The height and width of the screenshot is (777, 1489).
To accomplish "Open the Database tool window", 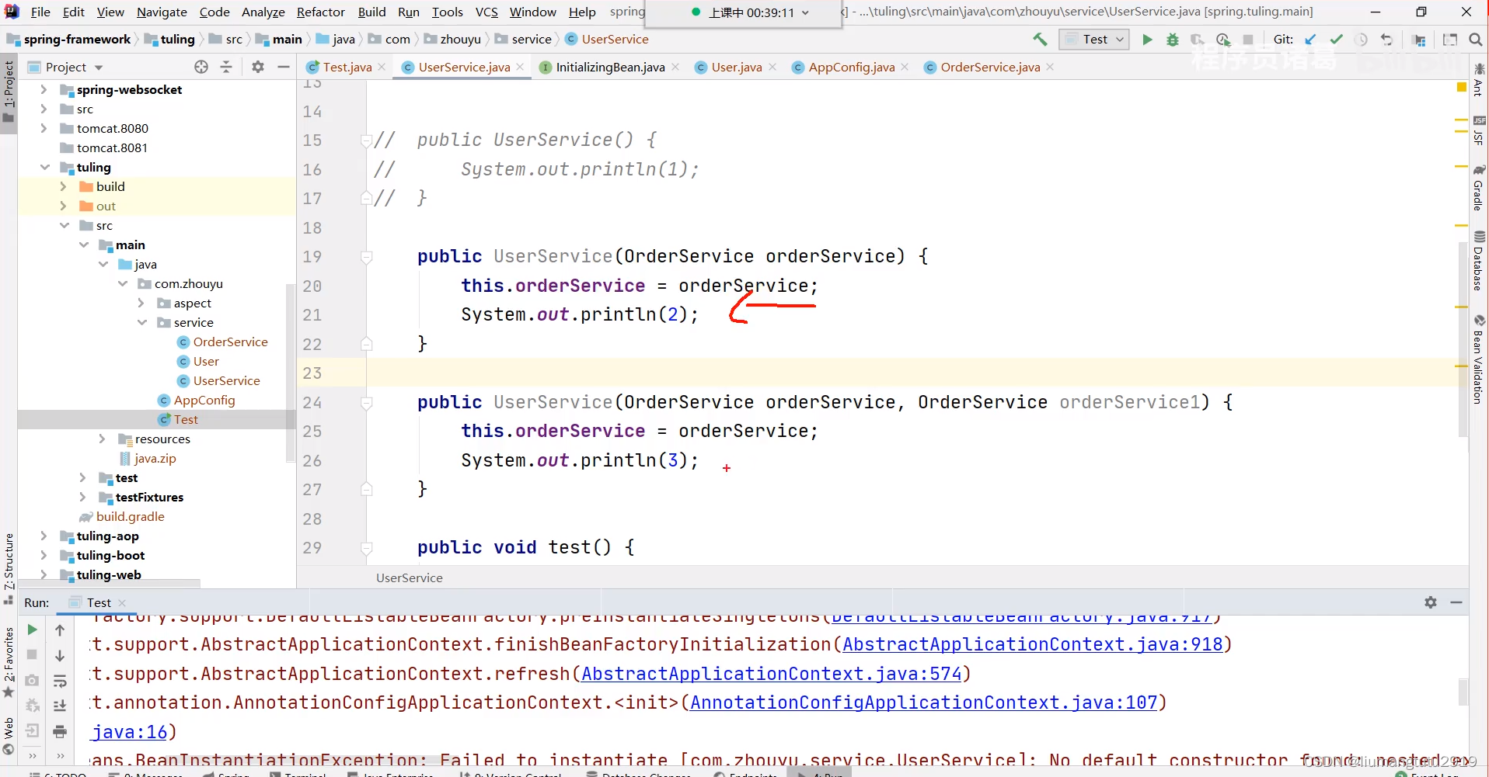I will [1479, 262].
